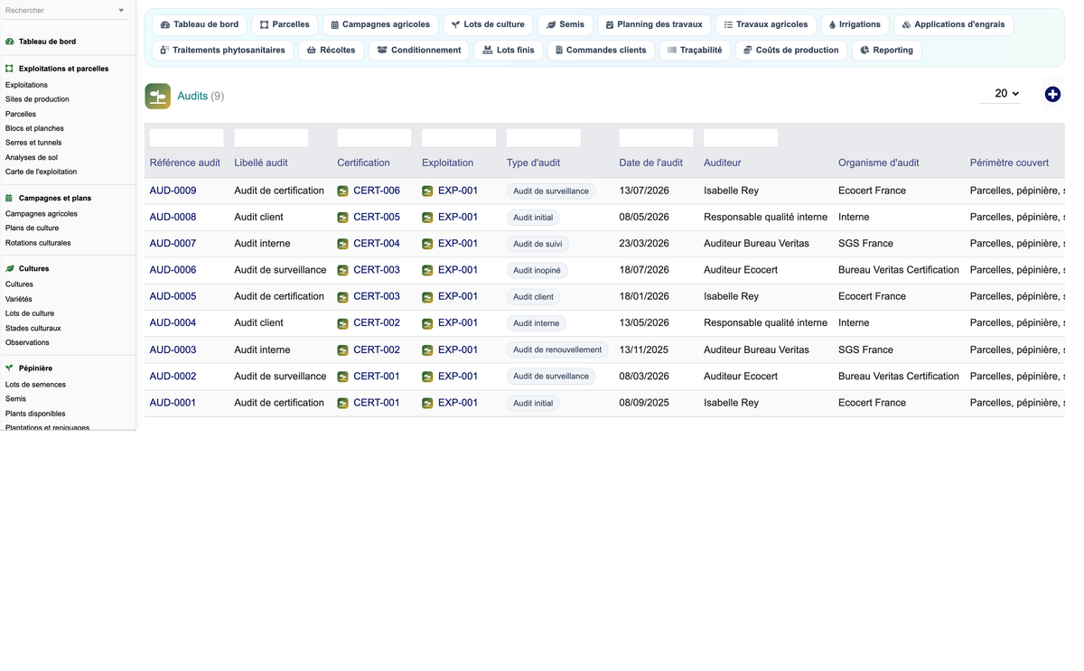The width and height of the screenshot is (1084, 671).
Task: Switch to Campagnes agricoles top tab
Action: [x=380, y=24]
